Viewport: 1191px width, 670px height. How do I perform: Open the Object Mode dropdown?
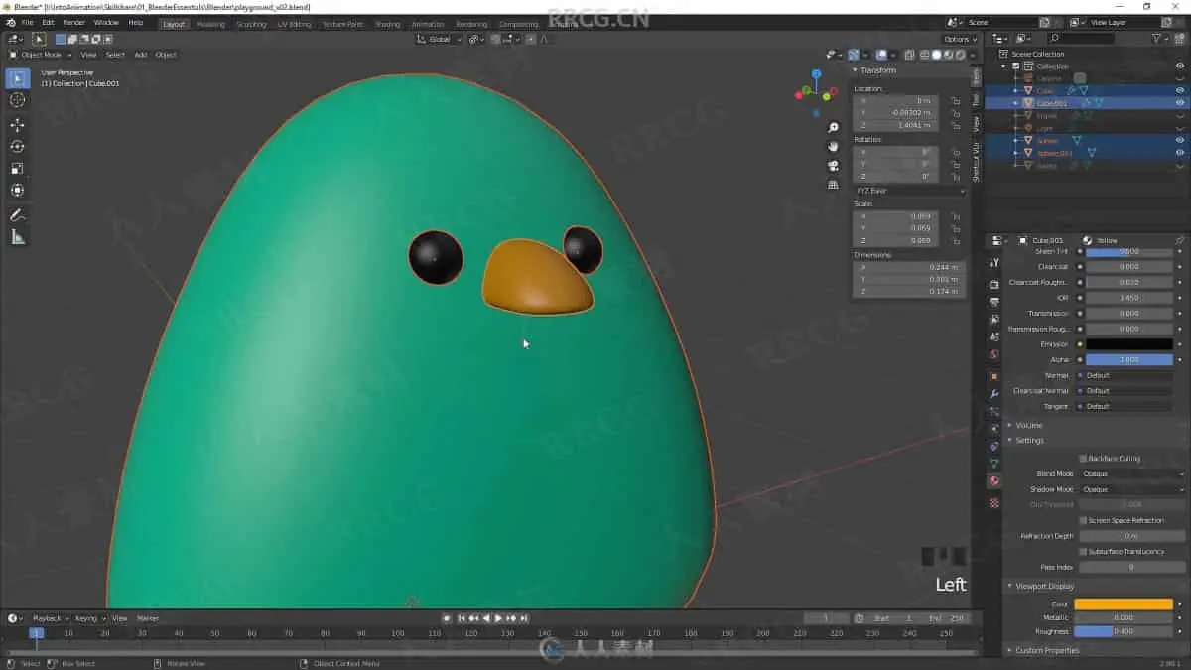pyautogui.click(x=41, y=55)
